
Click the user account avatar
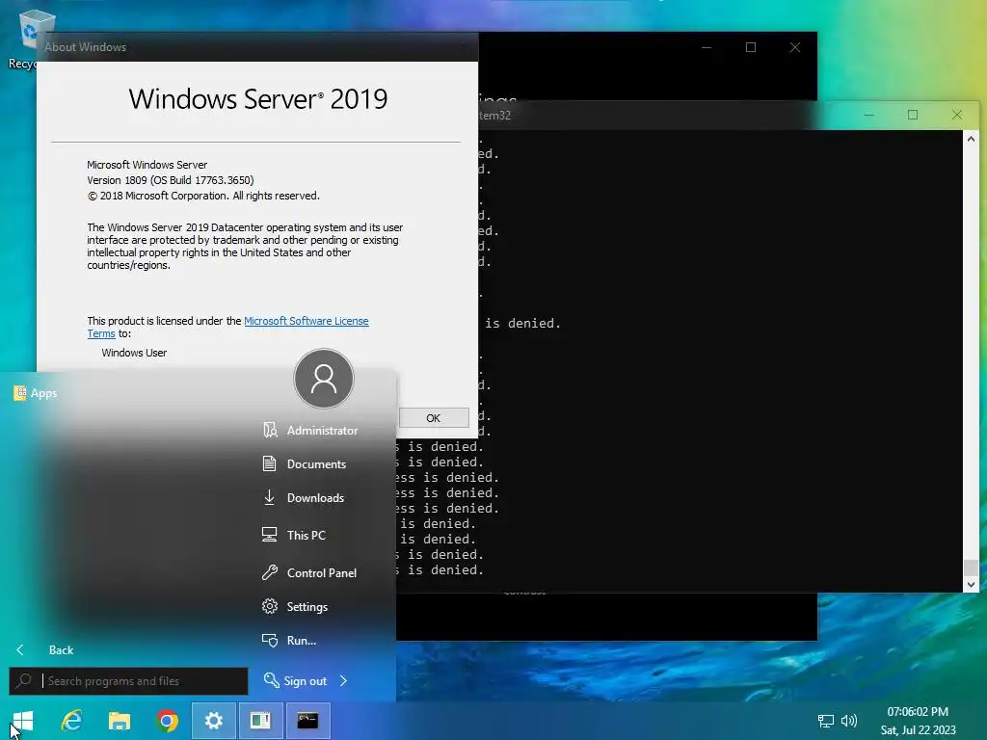click(324, 379)
